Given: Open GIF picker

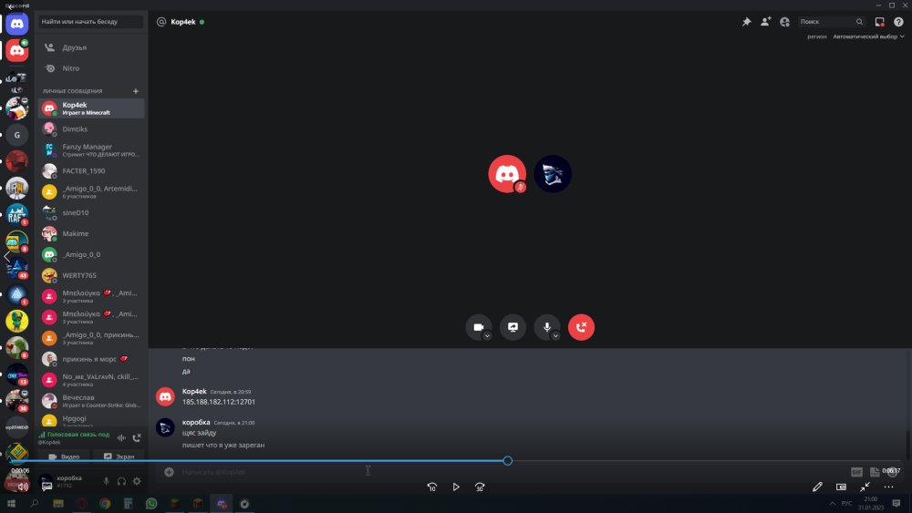Looking at the screenshot, I should (x=856, y=472).
